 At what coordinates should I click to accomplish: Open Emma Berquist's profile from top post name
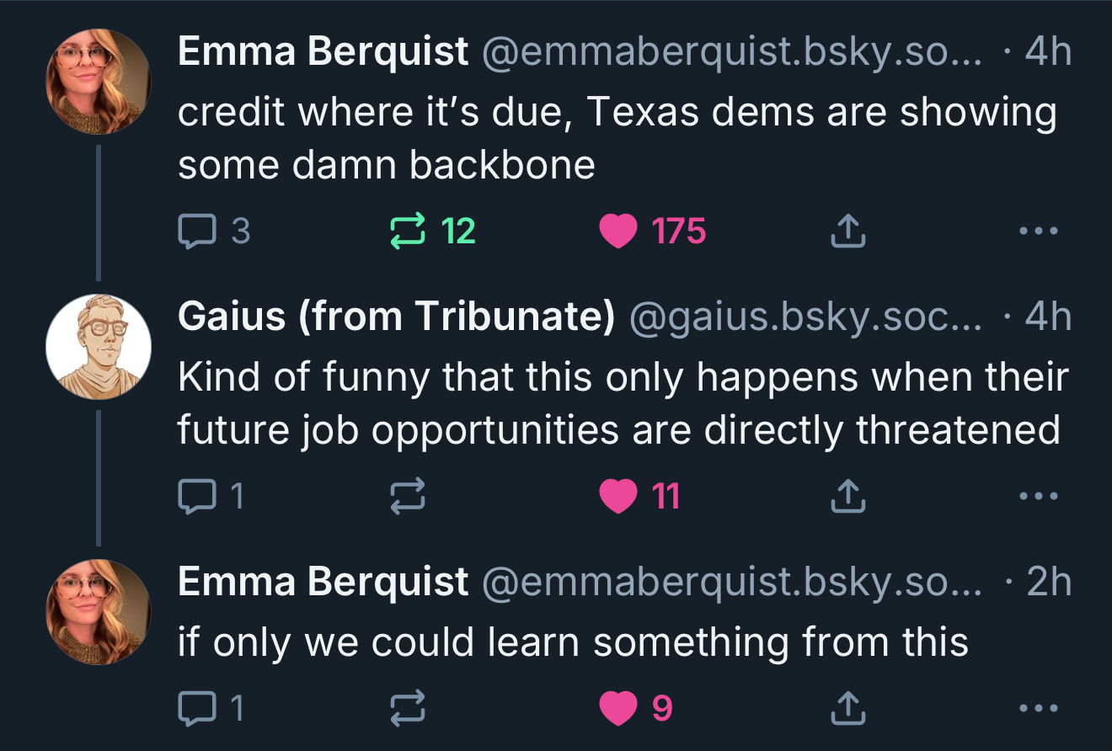[323, 52]
